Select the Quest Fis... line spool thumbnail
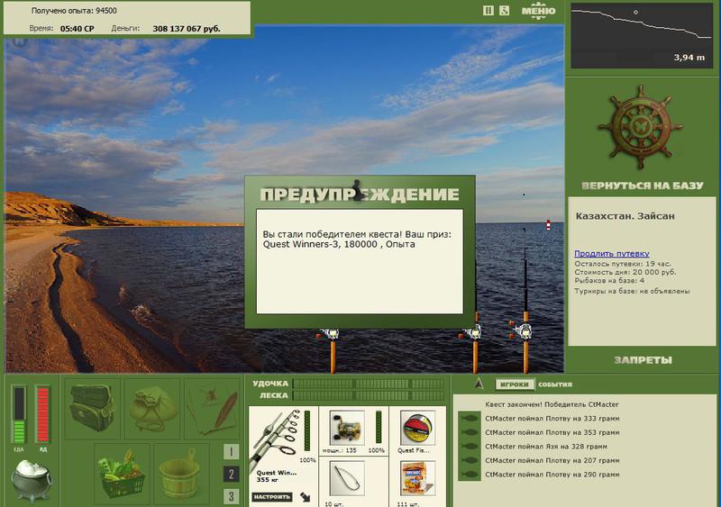 click(417, 428)
